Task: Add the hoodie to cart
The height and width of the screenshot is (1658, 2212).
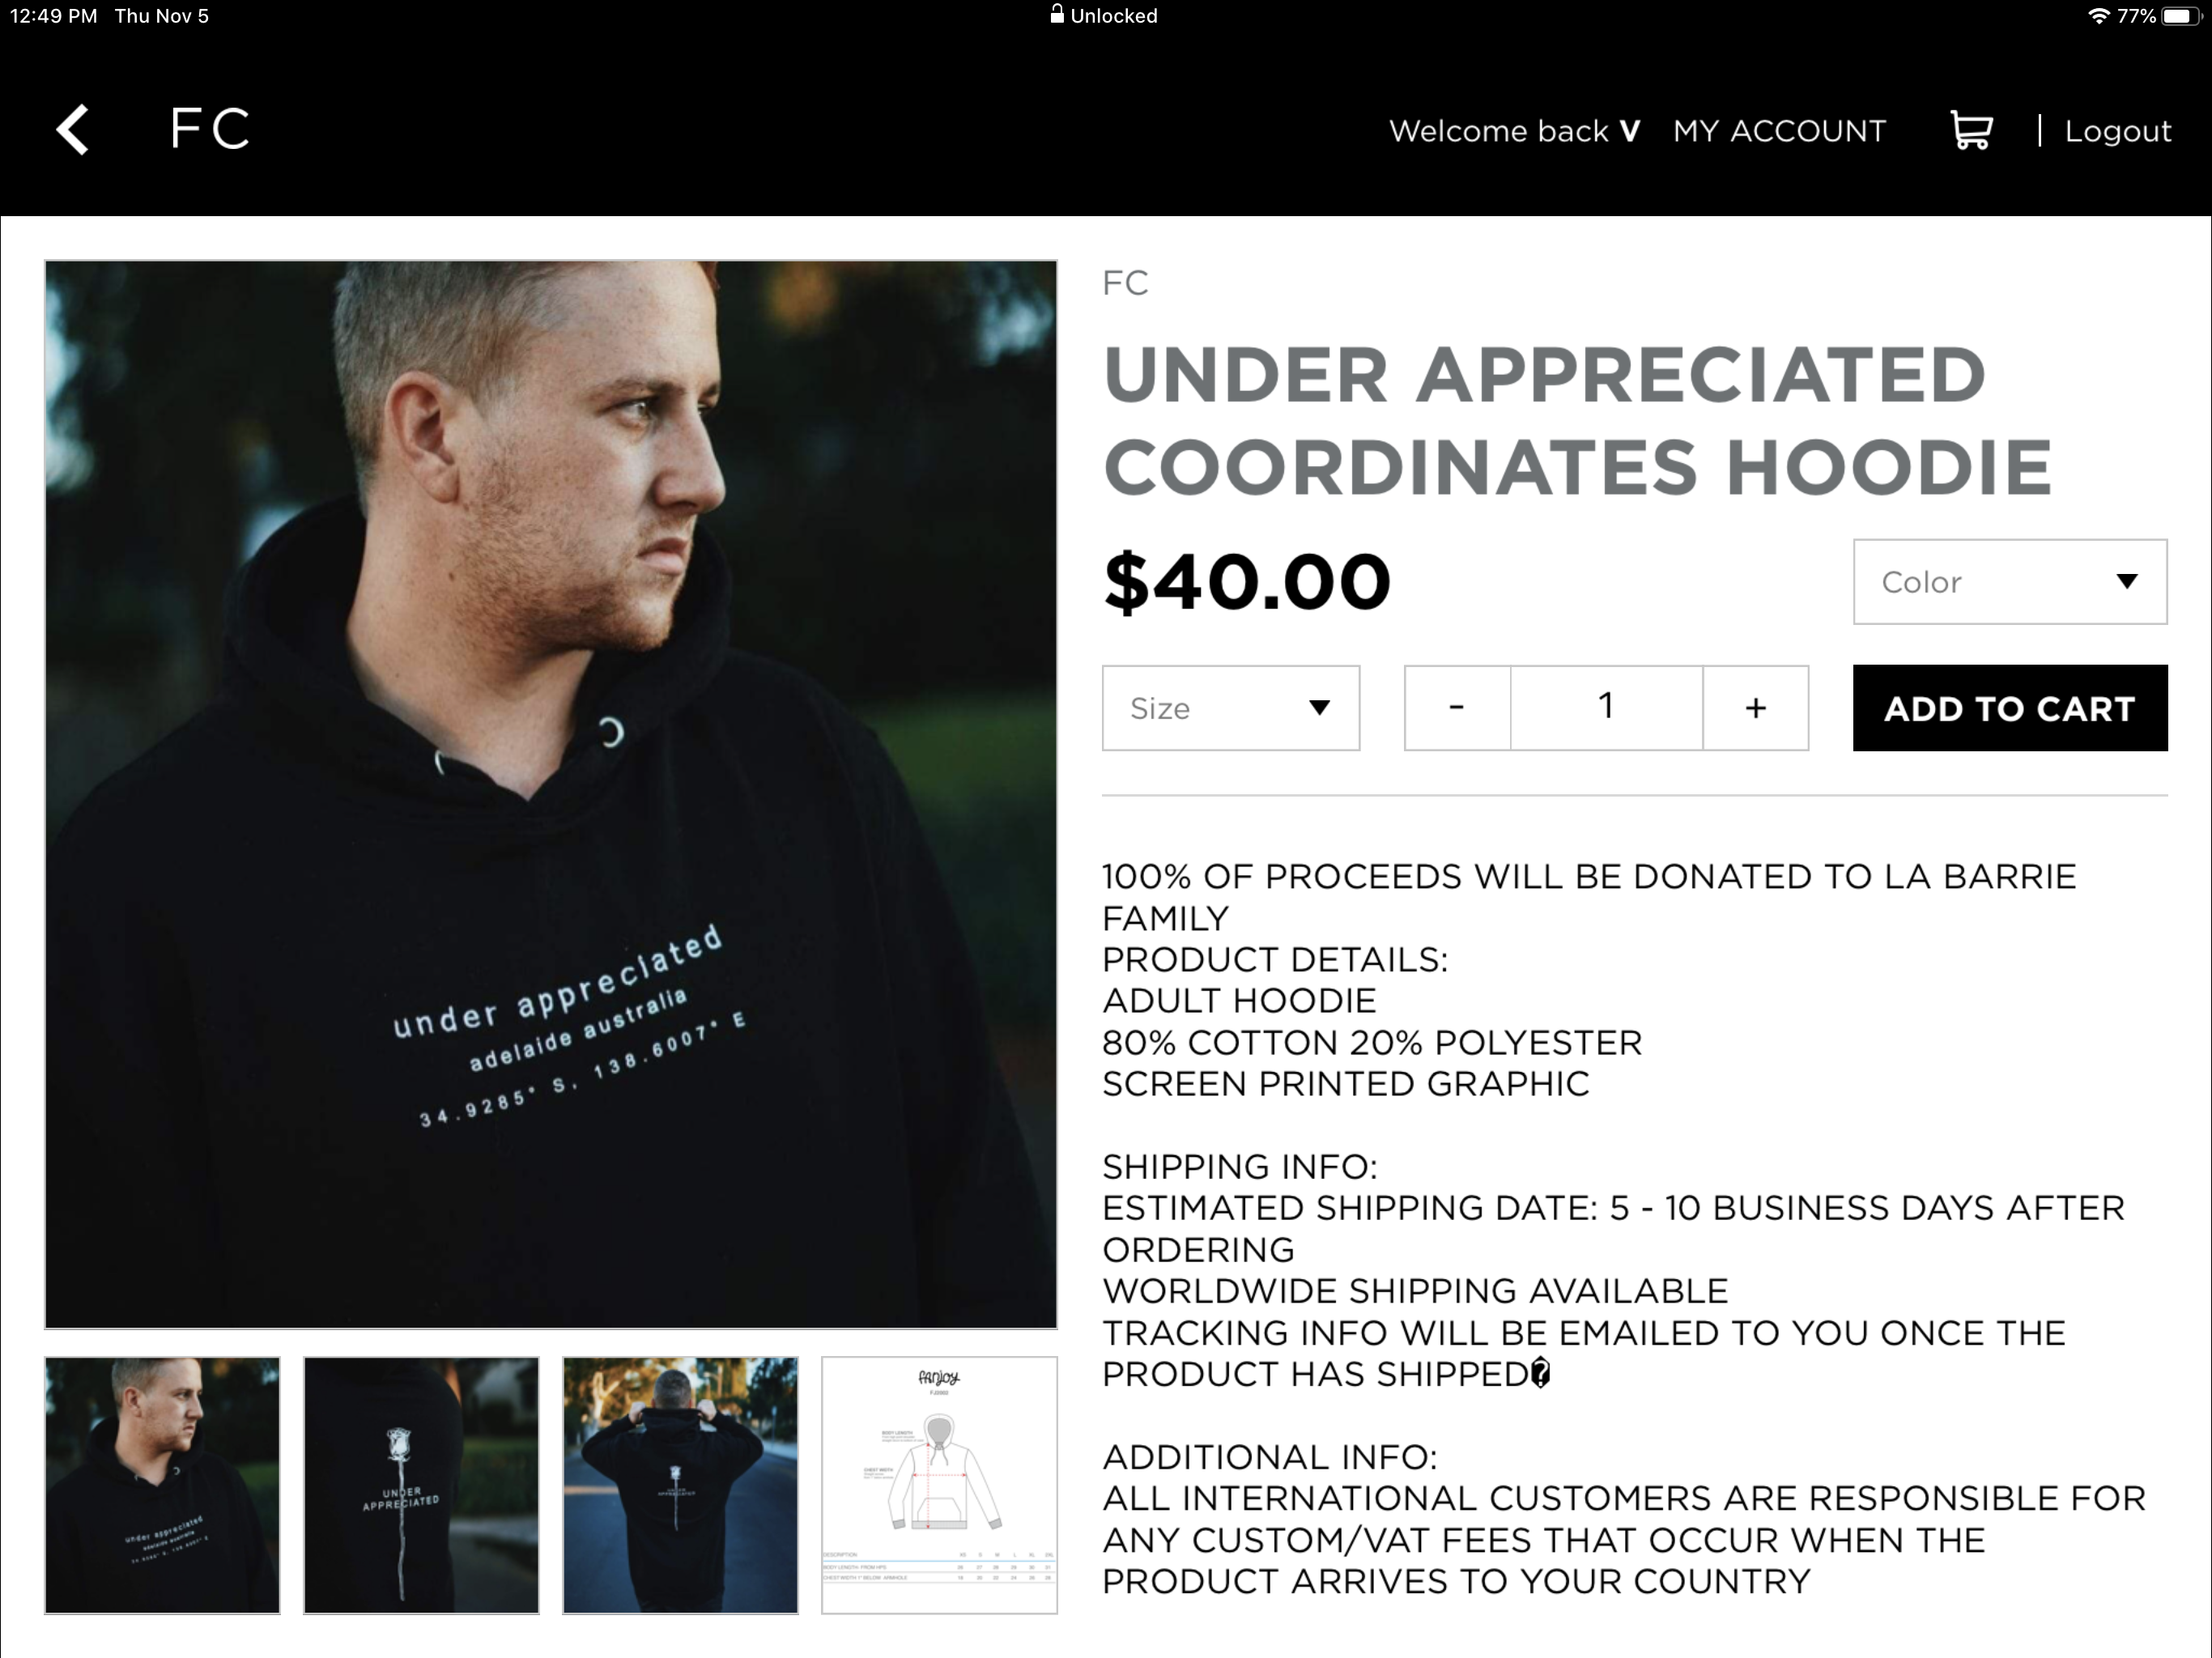Action: [x=2009, y=708]
